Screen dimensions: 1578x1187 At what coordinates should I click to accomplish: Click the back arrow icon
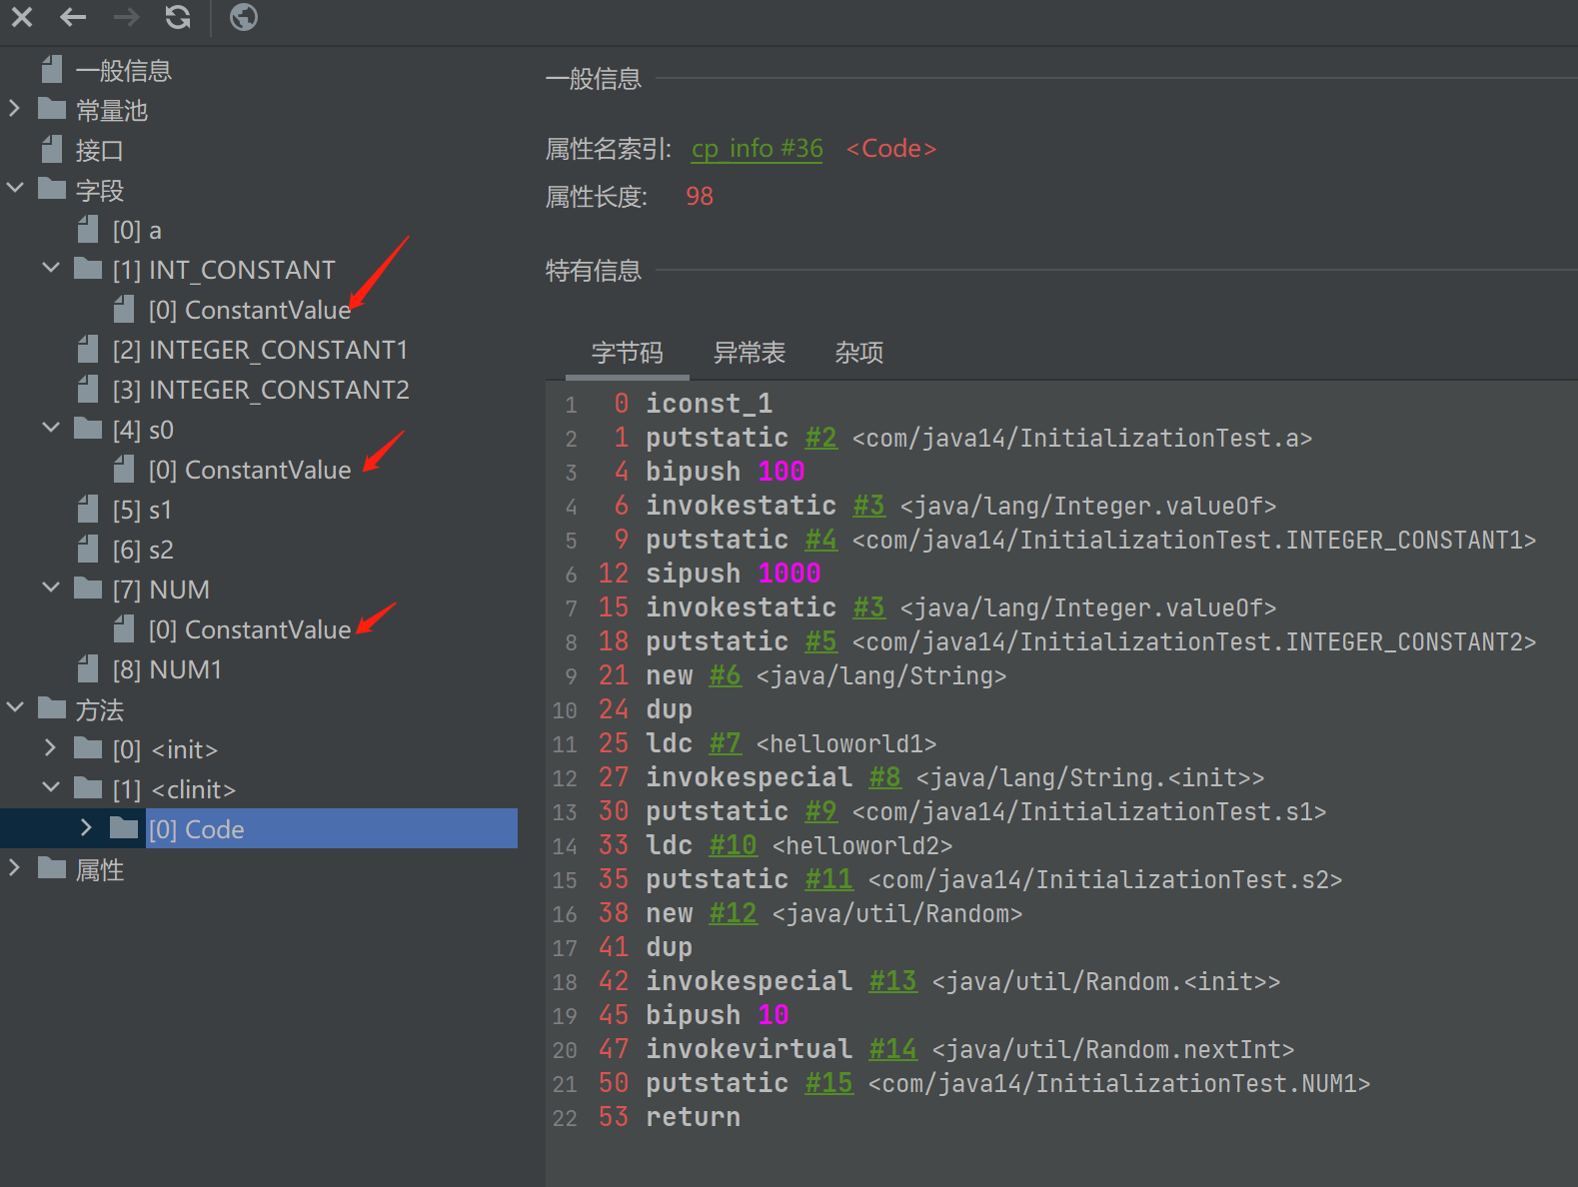[73, 17]
